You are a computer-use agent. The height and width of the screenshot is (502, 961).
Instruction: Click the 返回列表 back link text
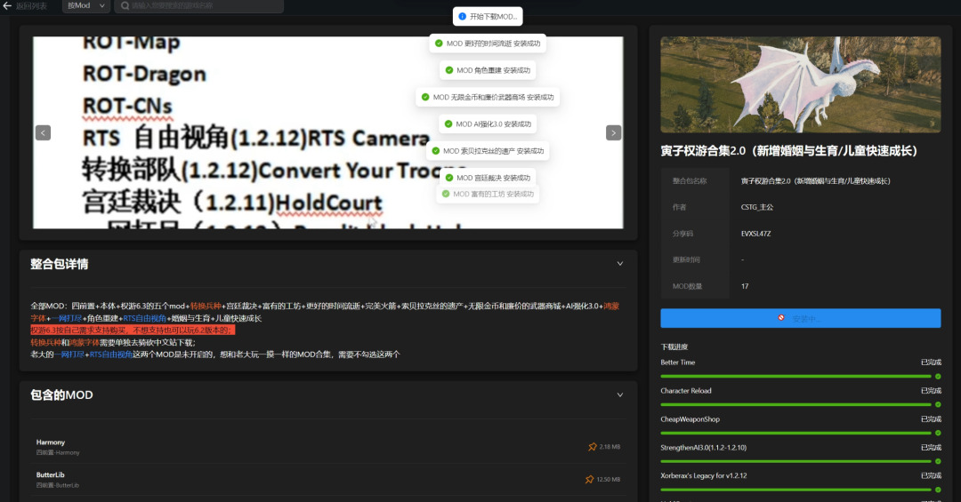[x=34, y=5]
